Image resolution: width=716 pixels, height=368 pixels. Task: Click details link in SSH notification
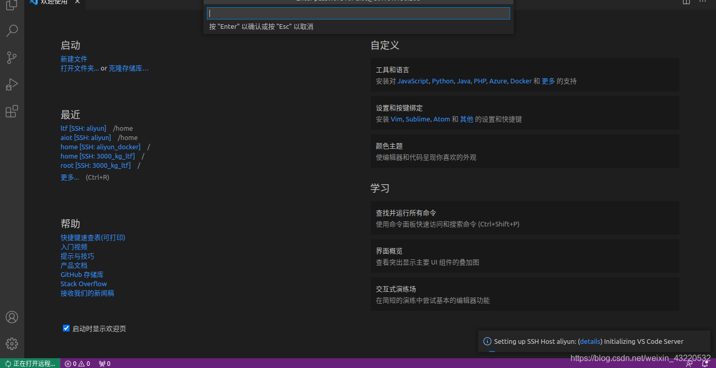(x=590, y=342)
